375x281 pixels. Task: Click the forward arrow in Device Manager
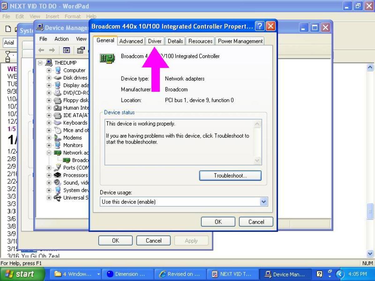(52, 50)
